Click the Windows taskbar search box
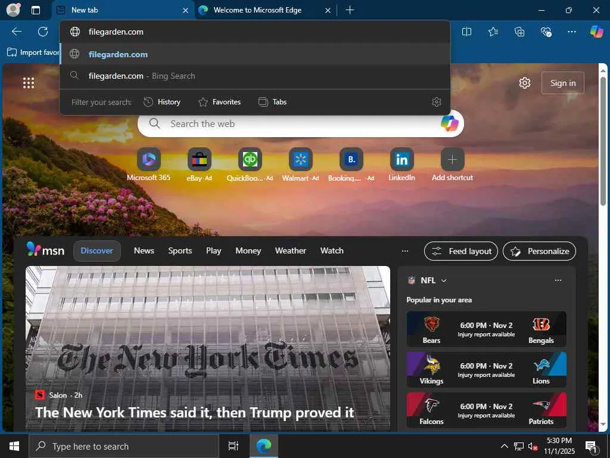 (x=124, y=446)
